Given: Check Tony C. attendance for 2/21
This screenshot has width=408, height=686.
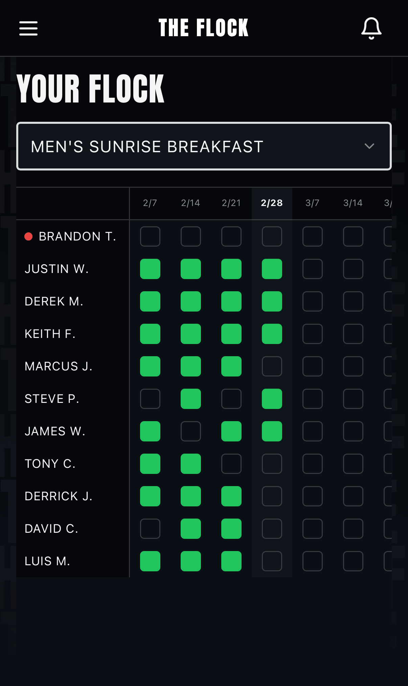Looking at the screenshot, I should tap(231, 464).
